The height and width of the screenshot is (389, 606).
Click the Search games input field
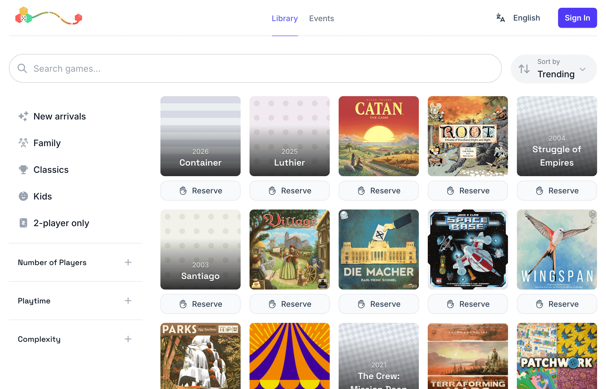255,68
